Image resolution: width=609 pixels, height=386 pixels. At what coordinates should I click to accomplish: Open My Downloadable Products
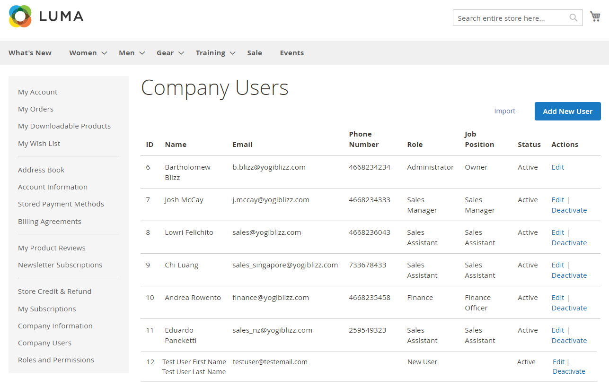pyautogui.click(x=64, y=126)
